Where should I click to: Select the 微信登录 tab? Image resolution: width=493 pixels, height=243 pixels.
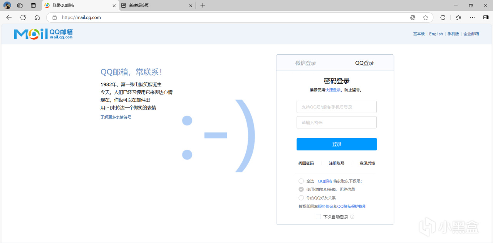tap(306, 63)
